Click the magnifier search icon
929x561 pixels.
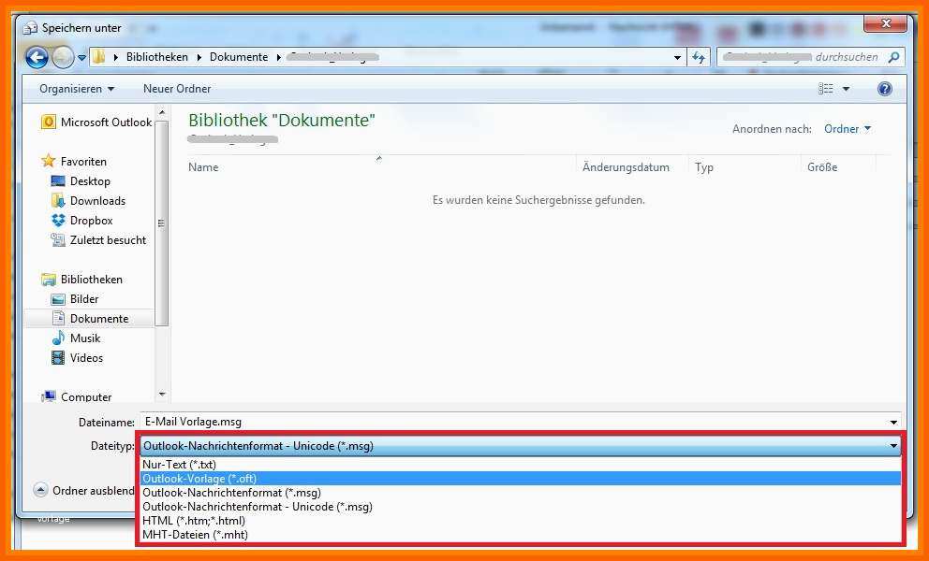click(893, 57)
